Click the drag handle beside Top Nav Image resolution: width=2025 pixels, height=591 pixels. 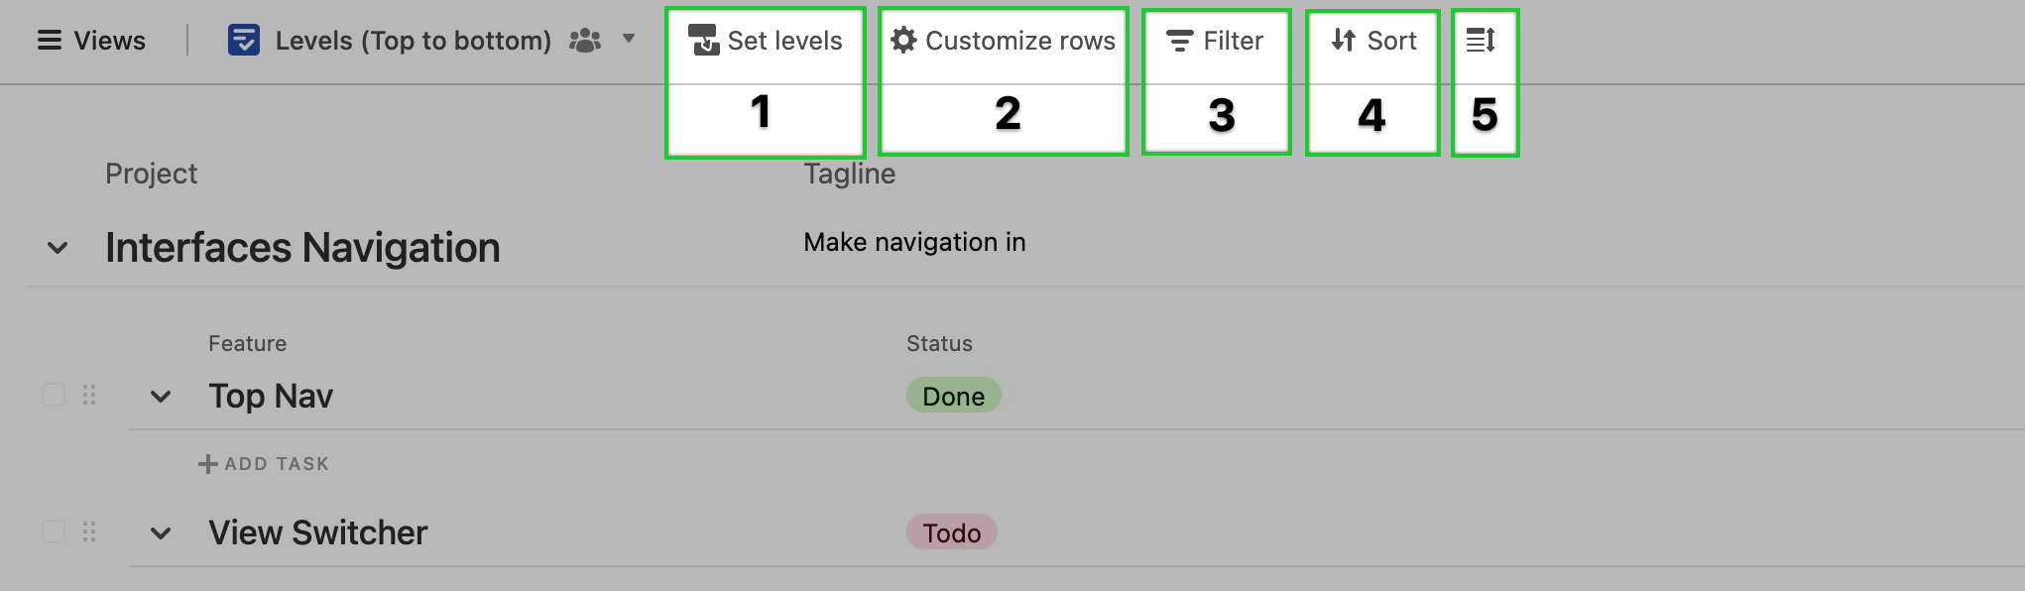(x=89, y=396)
